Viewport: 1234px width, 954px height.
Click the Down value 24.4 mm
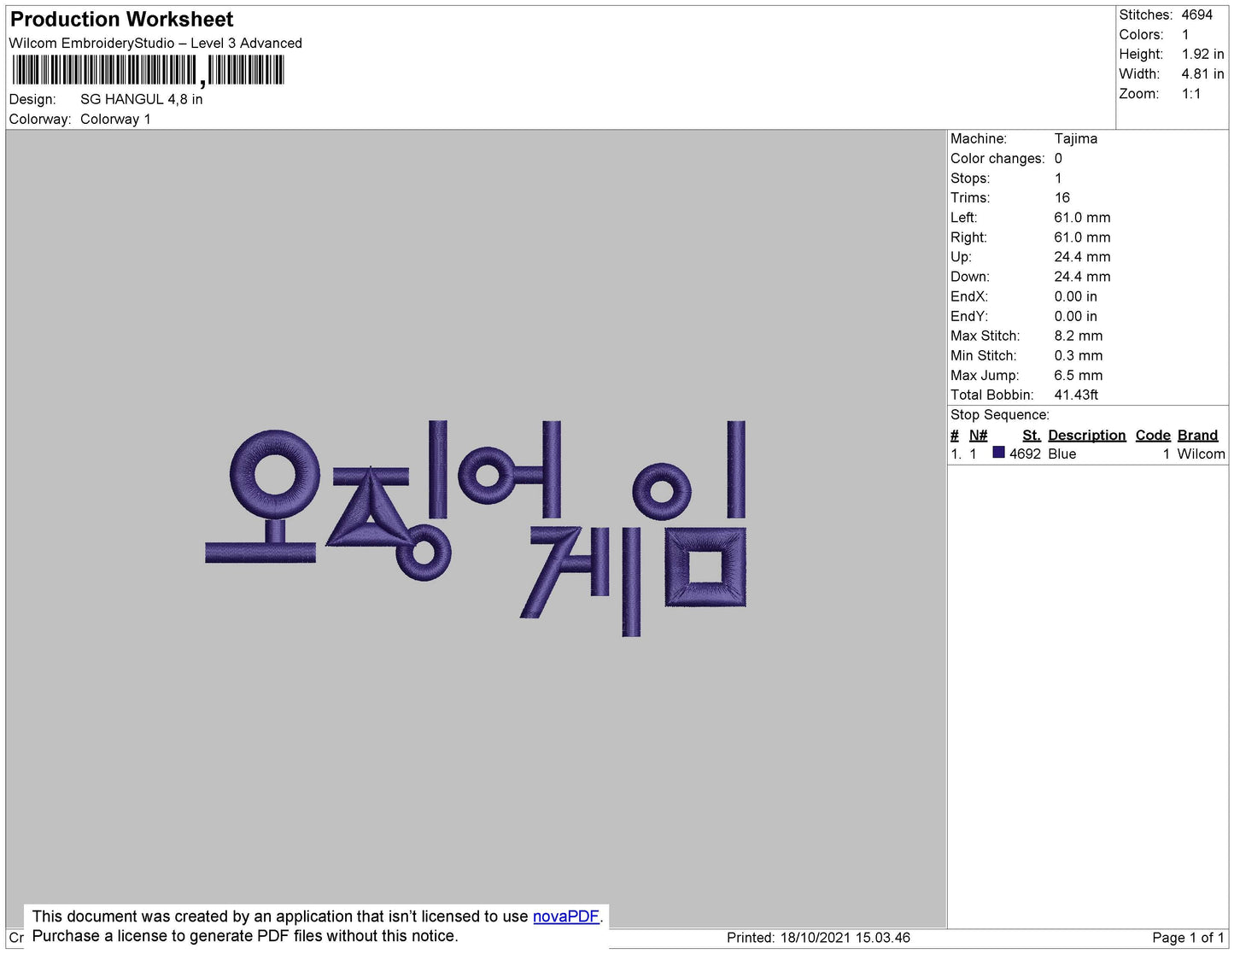point(1083,277)
